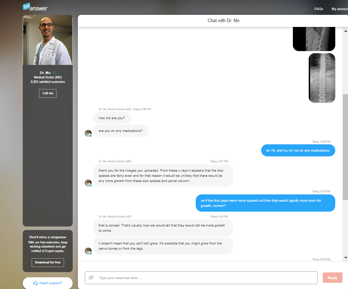Open the My account menu
Viewport: 348px width, 289px height.
(340, 9)
